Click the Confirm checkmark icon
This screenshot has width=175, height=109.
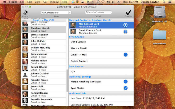pyautogui.click(x=128, y=12)
